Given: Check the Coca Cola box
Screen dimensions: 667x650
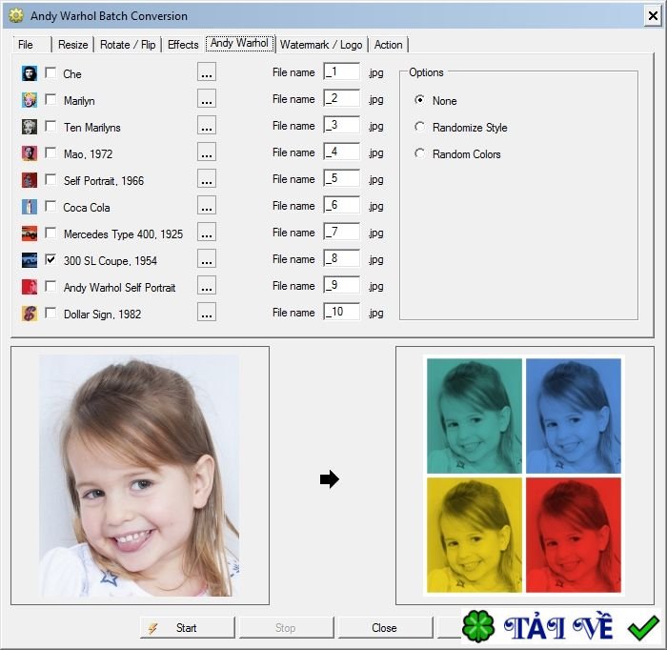Looking at the screenshot, I should [51, 206].
